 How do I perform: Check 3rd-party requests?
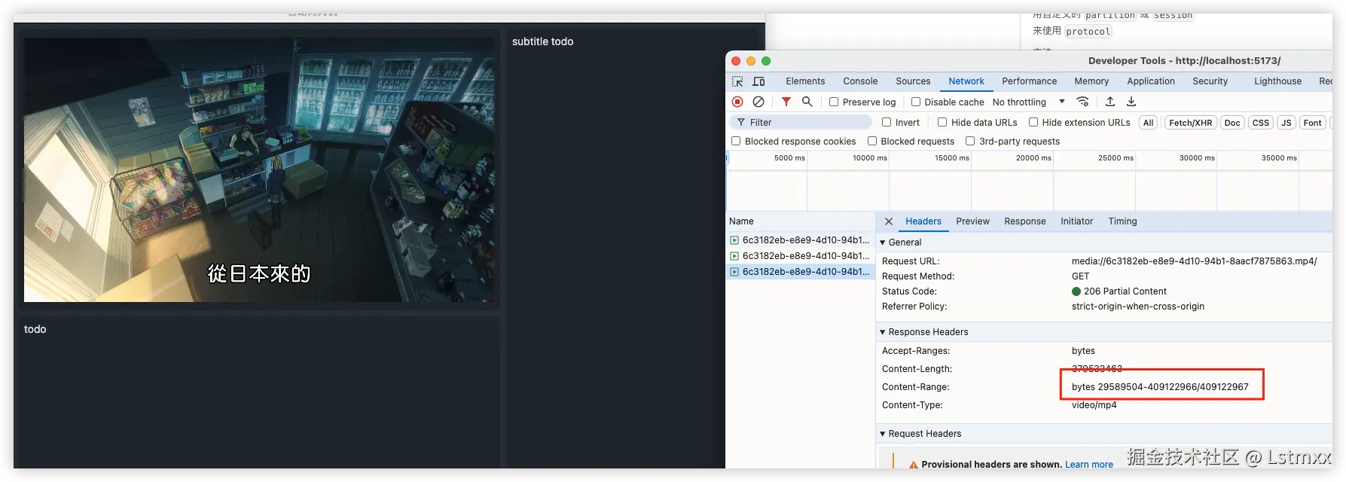pyautogui.click(x=970, y=141)
